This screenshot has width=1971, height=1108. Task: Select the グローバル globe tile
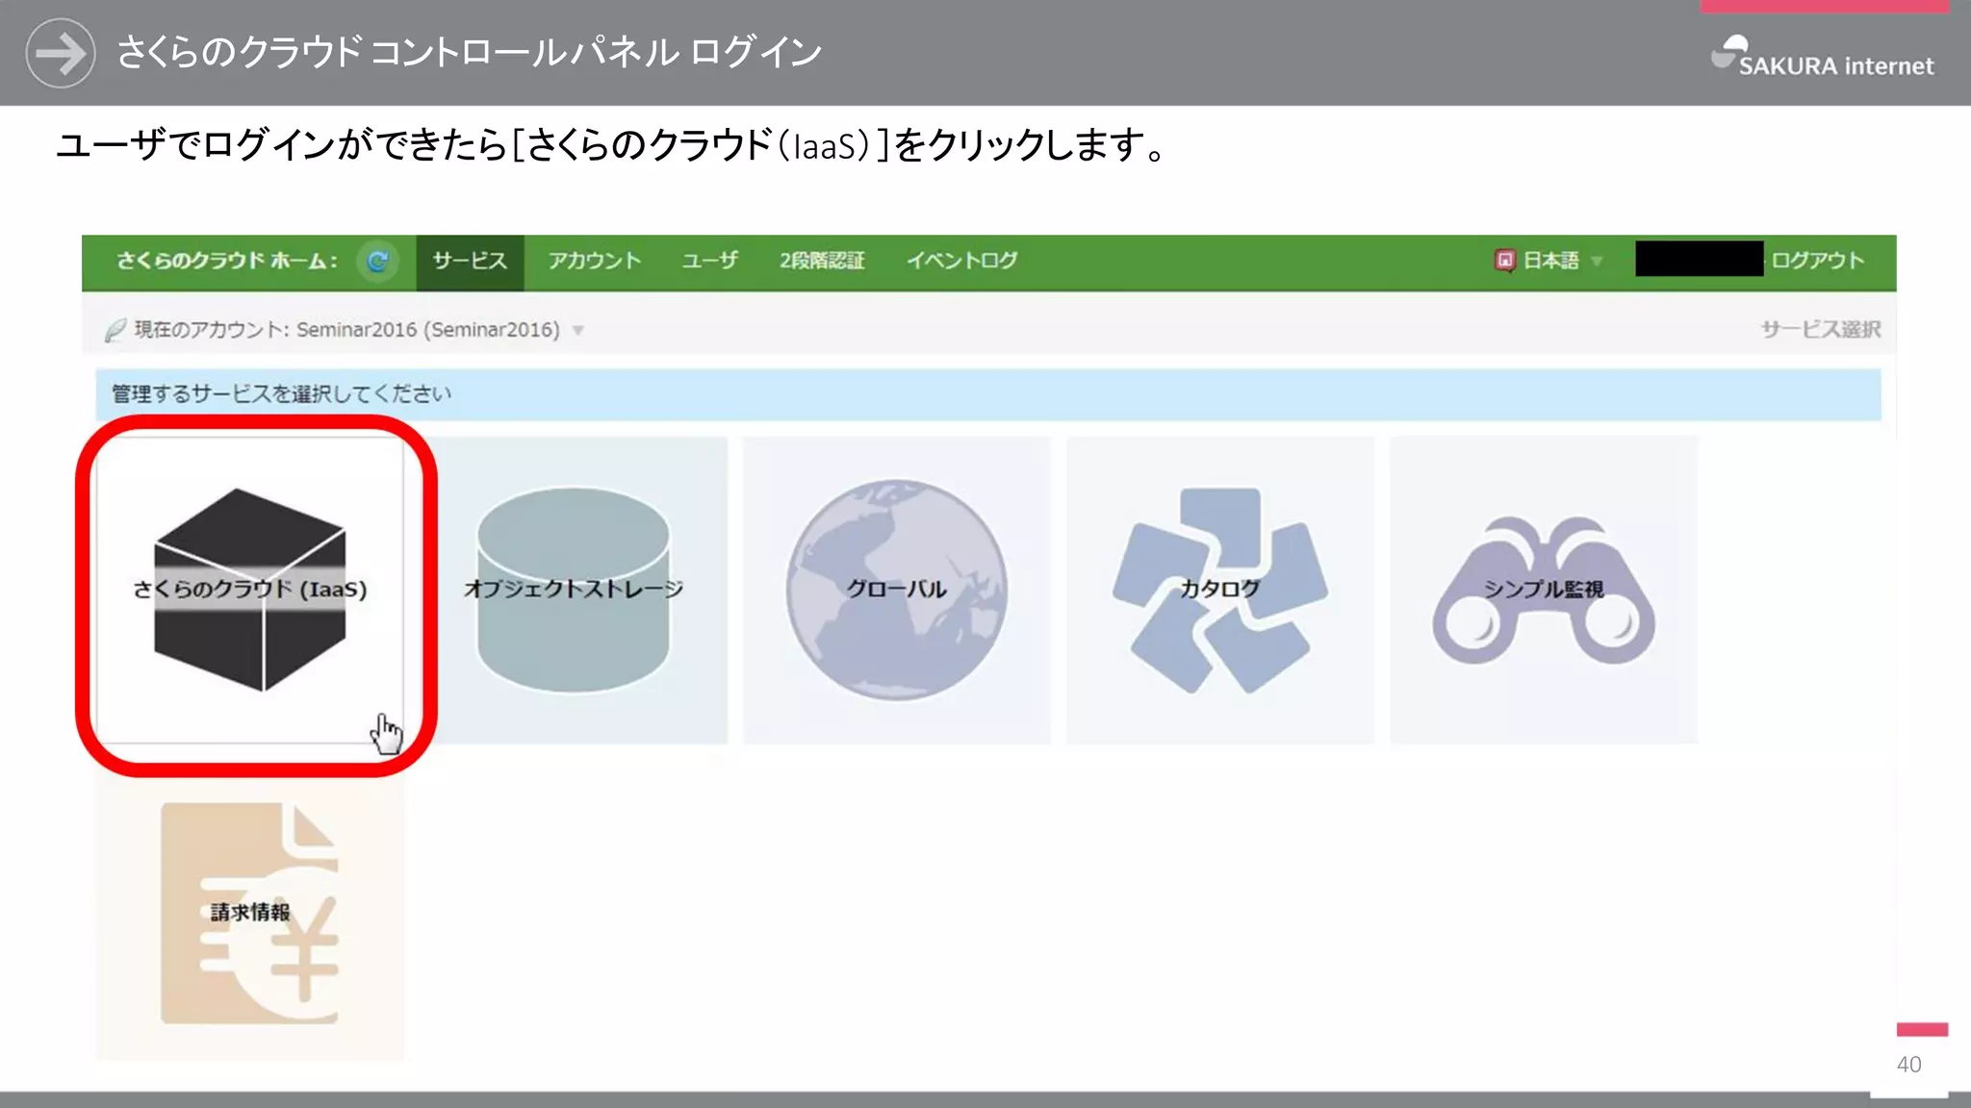897,590
